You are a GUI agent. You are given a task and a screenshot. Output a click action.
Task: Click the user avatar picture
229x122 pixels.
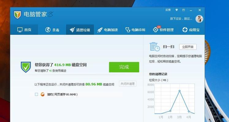click(199, 19)
